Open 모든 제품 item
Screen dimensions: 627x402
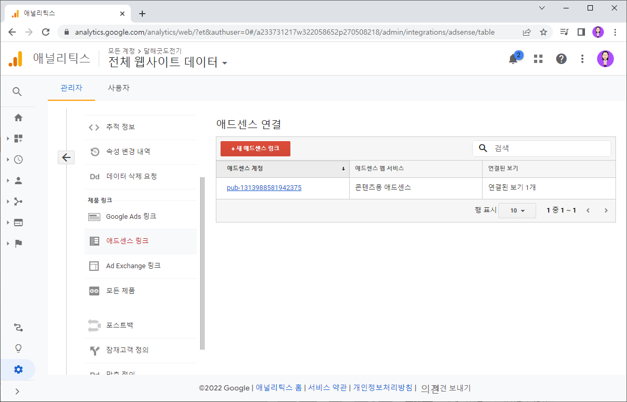pos(141,291)
